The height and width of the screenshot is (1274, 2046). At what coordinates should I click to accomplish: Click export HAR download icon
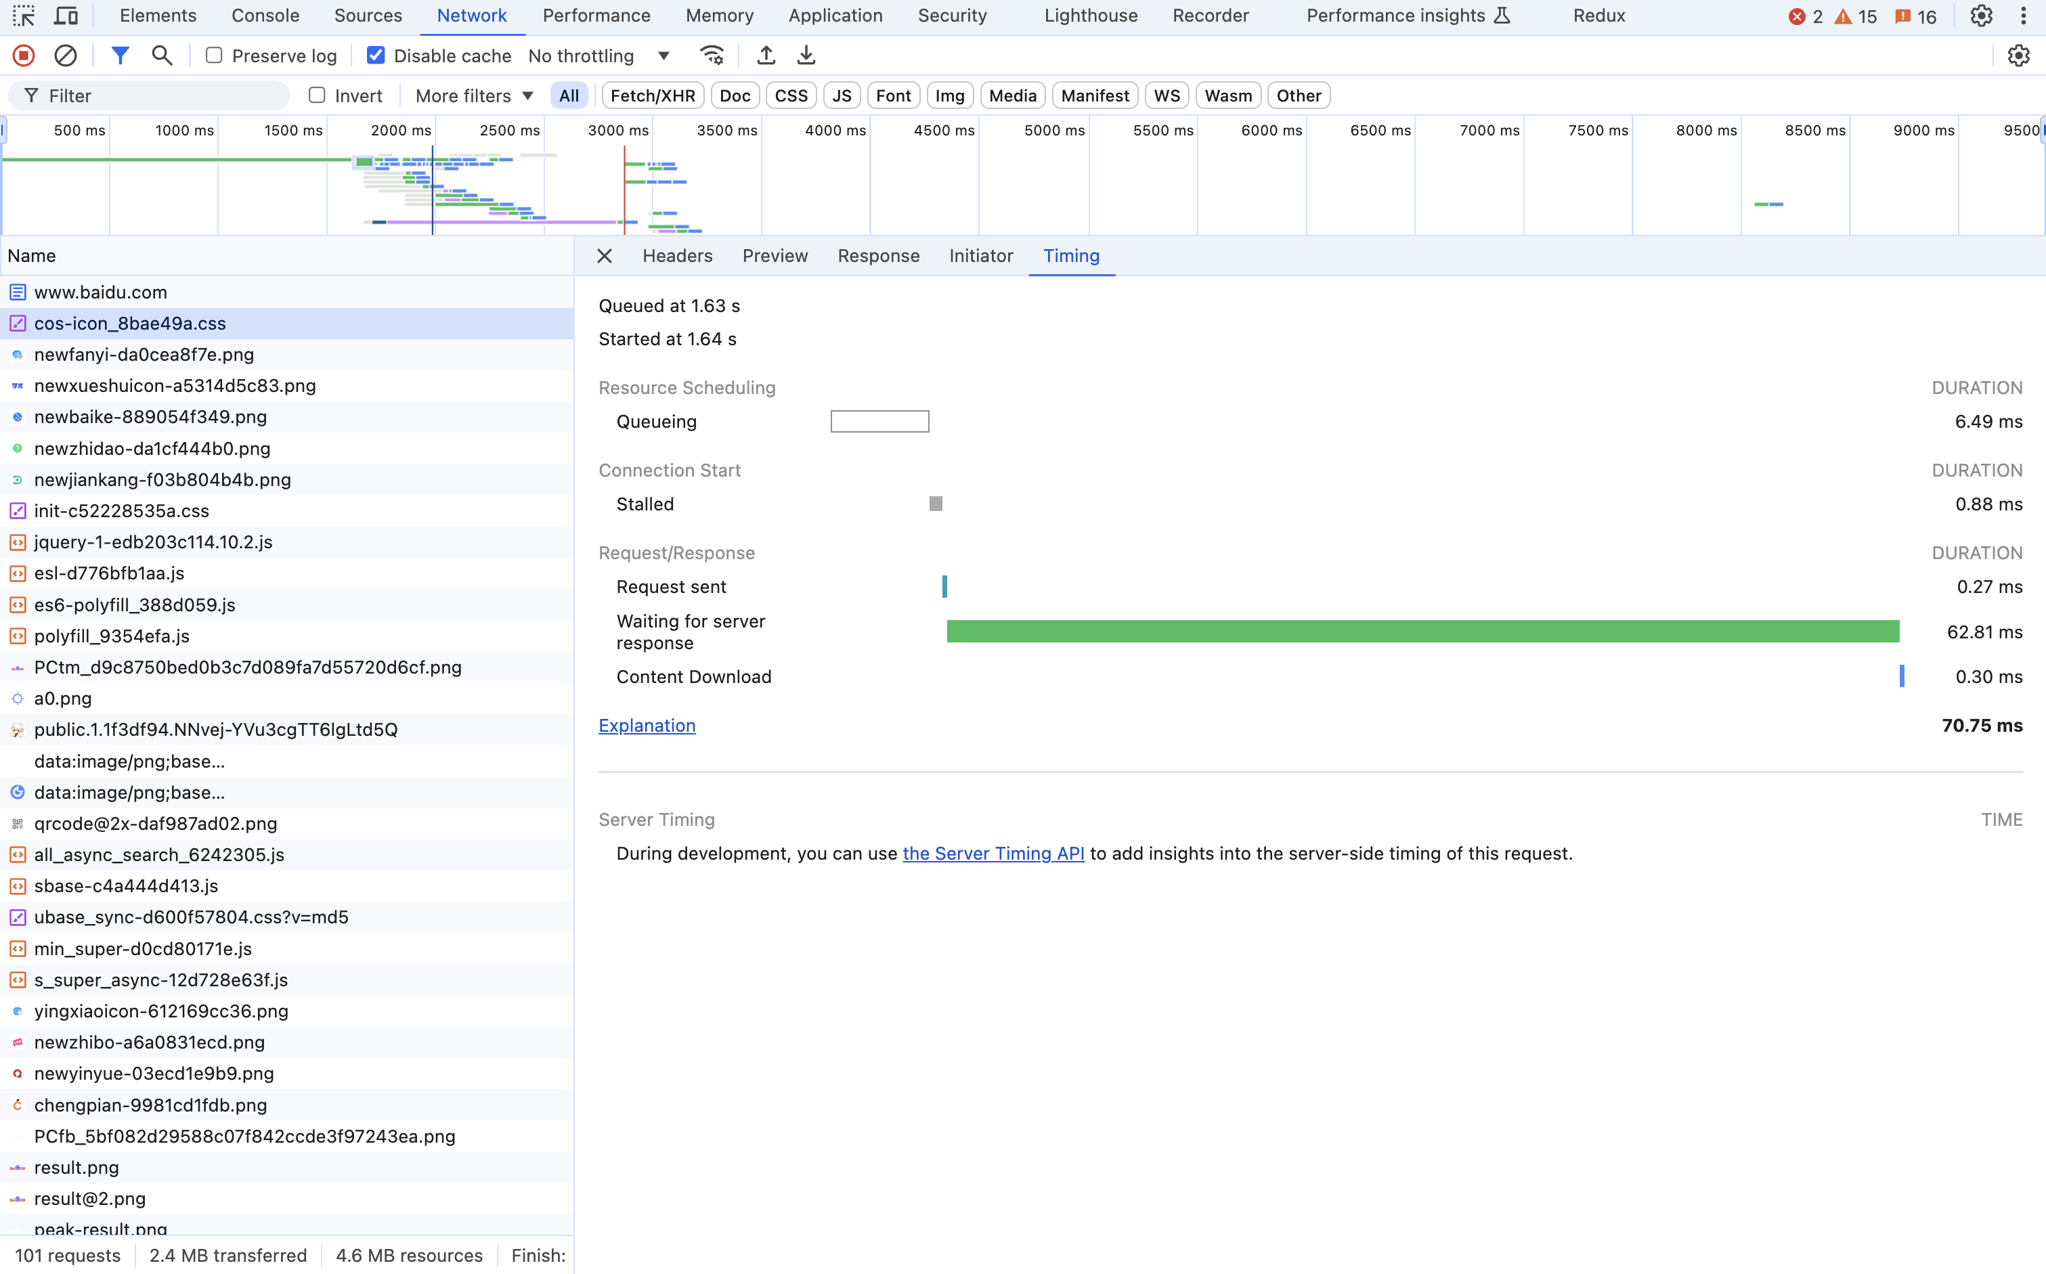806,56
